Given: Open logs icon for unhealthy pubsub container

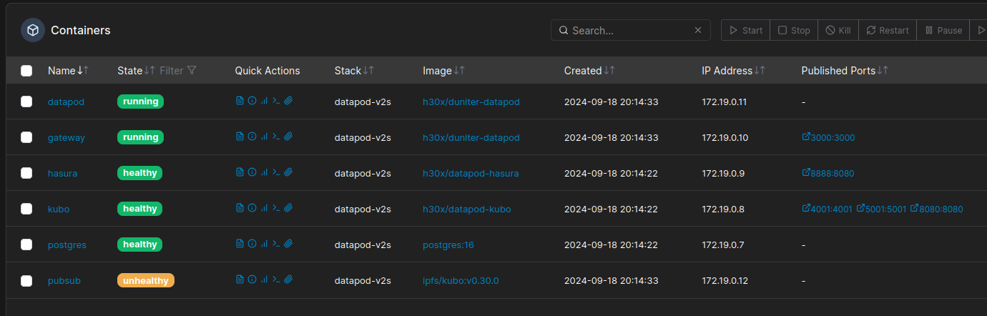Looking at the screenshot, I should click(x=240, y=280).
